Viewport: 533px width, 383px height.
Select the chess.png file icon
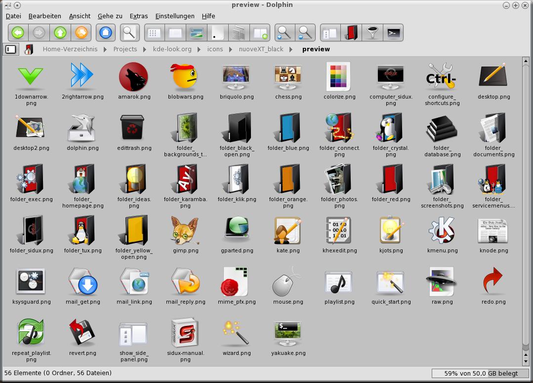pyautogui.click(x=288, y=77)
